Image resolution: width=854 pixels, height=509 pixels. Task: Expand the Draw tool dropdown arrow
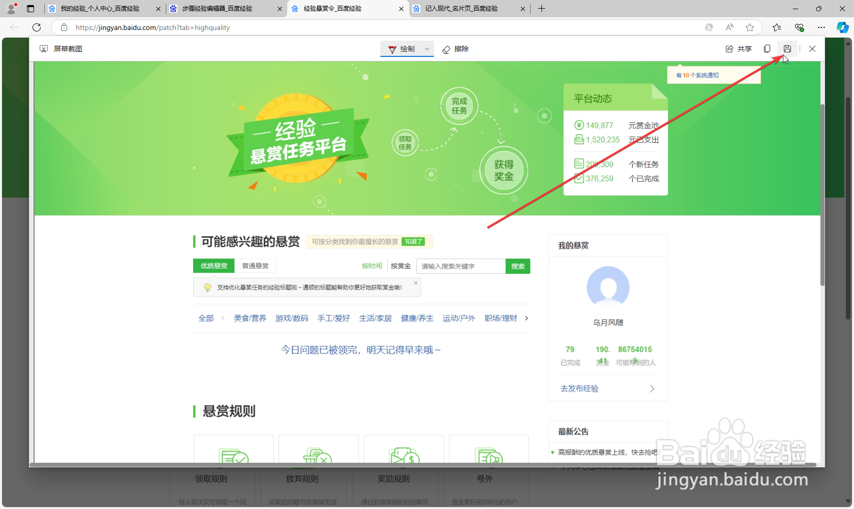pyautogui.click(x=427, y=49)
